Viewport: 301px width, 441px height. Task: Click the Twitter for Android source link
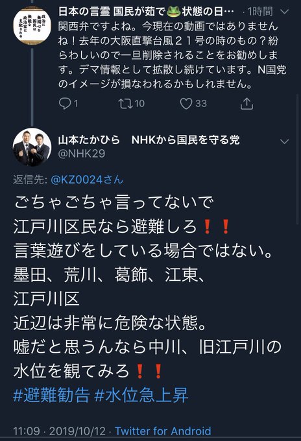[x=163, y=431]
